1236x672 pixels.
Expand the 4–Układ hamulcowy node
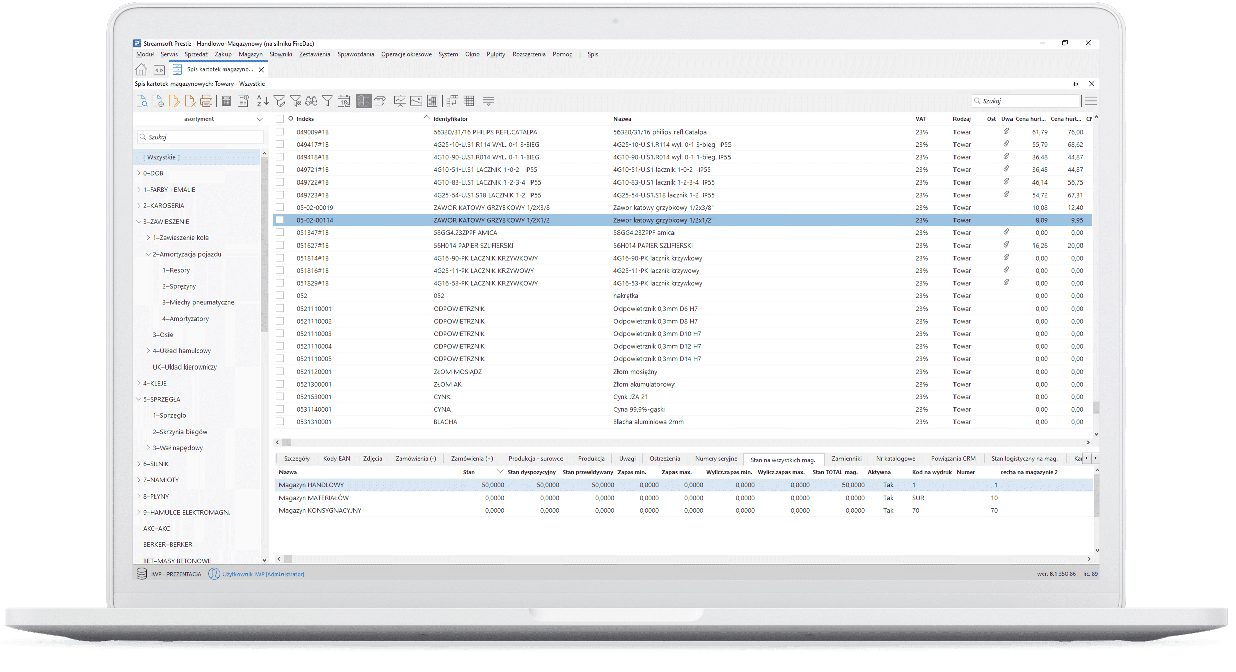(148, 350)
